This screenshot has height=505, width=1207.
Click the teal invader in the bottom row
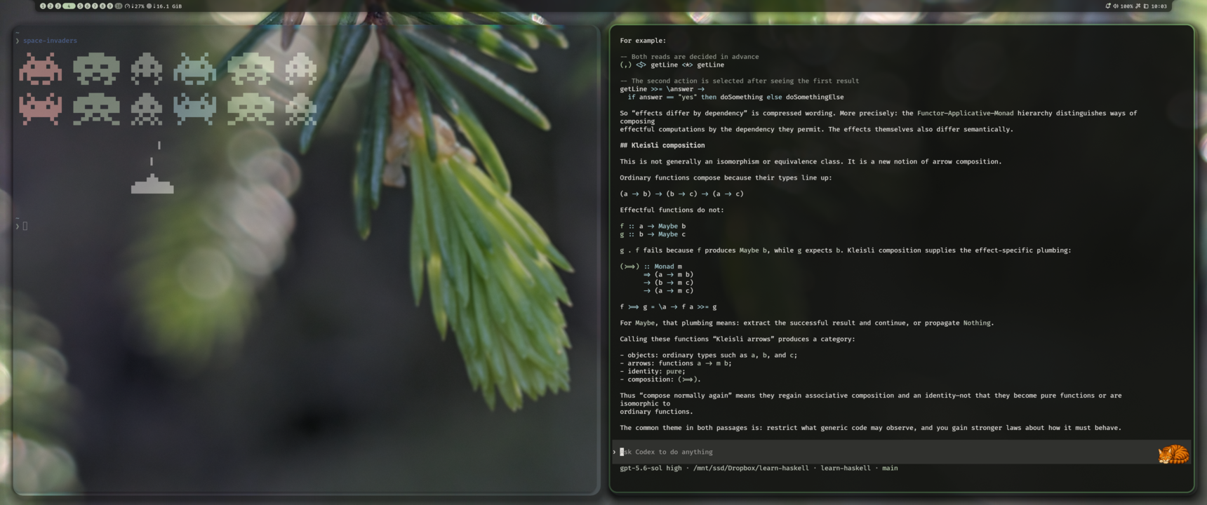pos(195,109)
